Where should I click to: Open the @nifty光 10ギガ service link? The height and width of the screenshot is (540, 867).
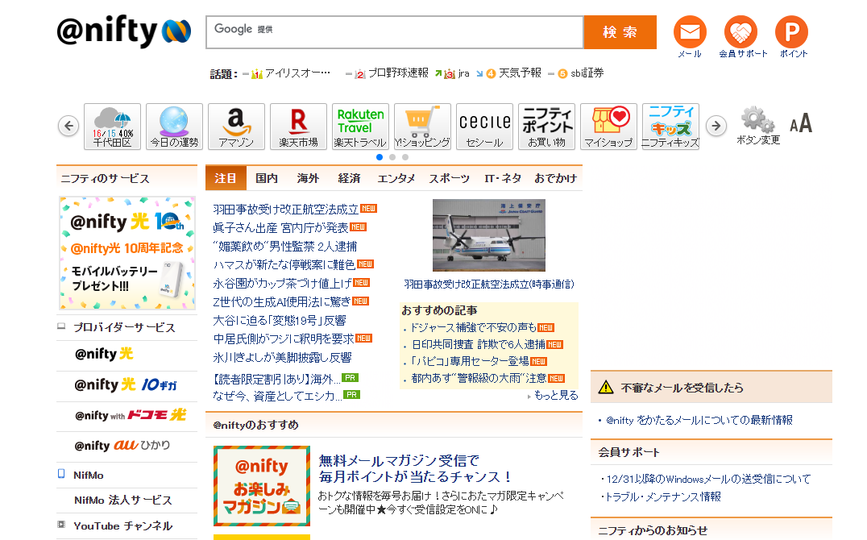(127, 384)
